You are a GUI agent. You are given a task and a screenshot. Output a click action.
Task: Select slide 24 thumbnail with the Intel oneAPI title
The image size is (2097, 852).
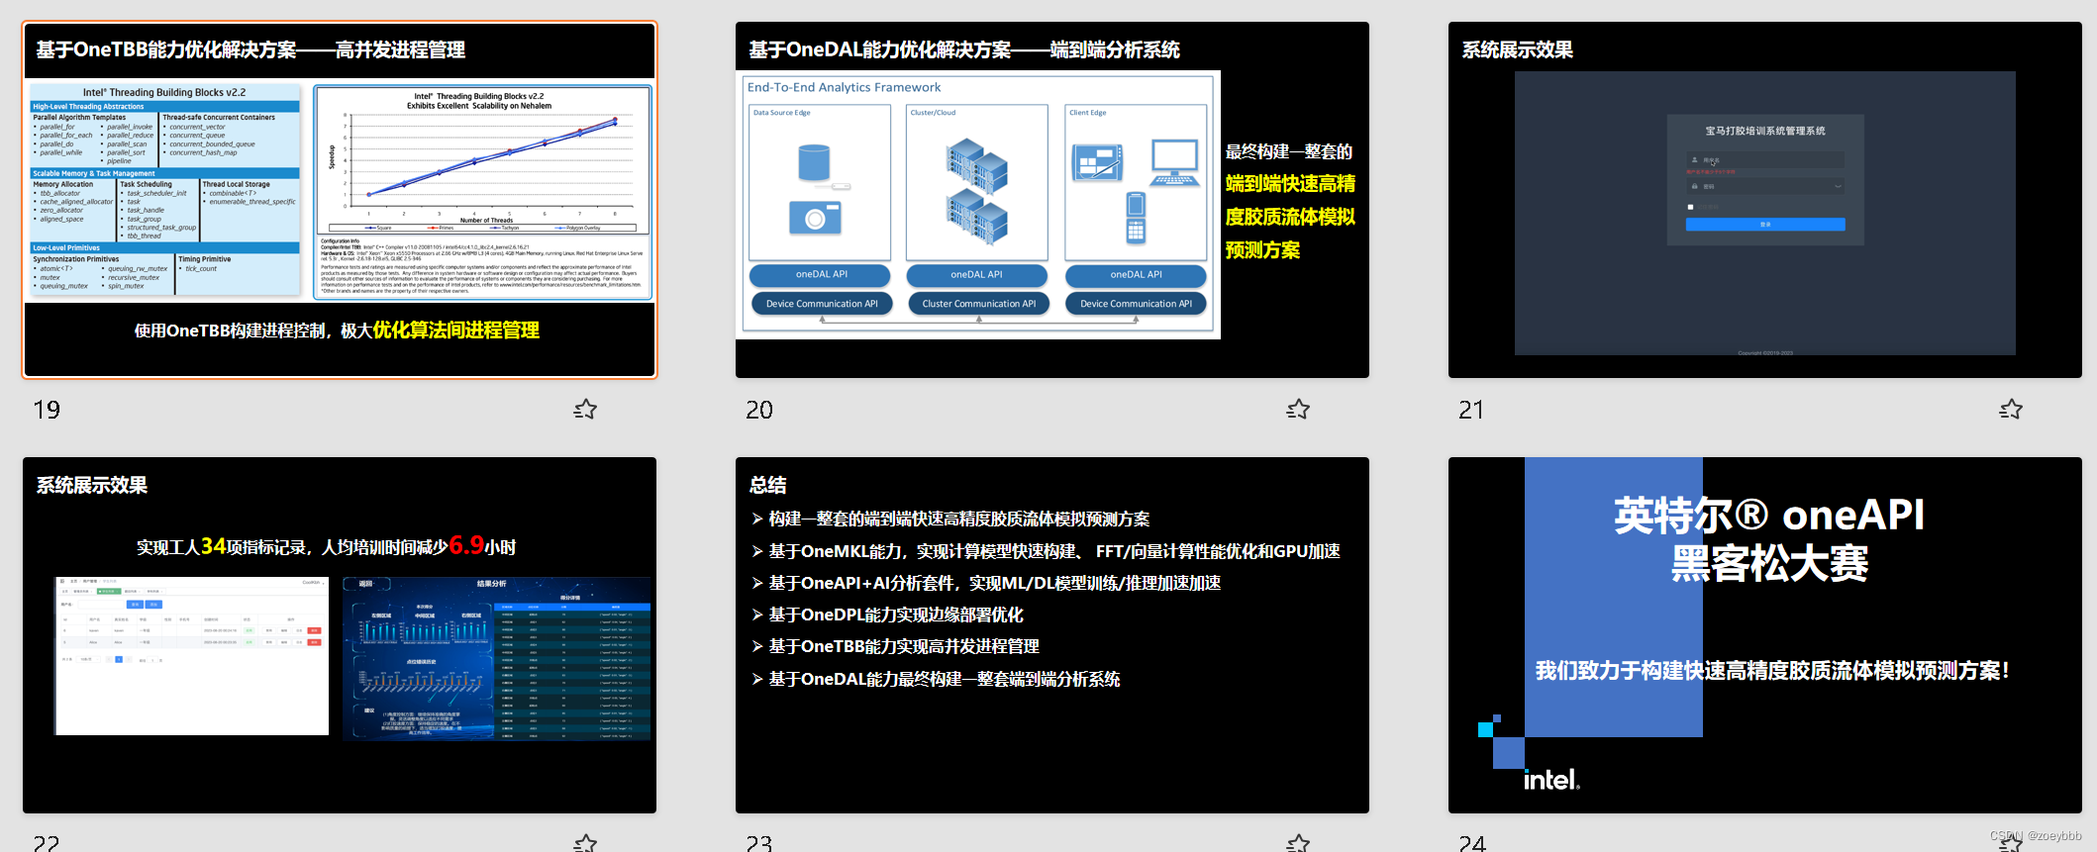tap(1765, 635)
